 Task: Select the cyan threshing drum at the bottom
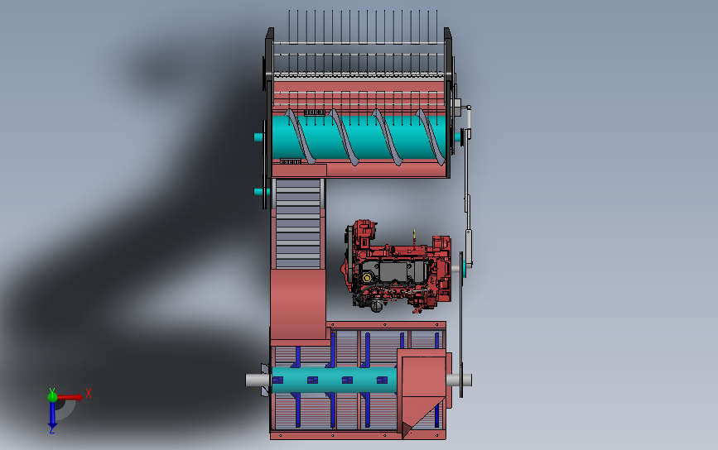335,380
